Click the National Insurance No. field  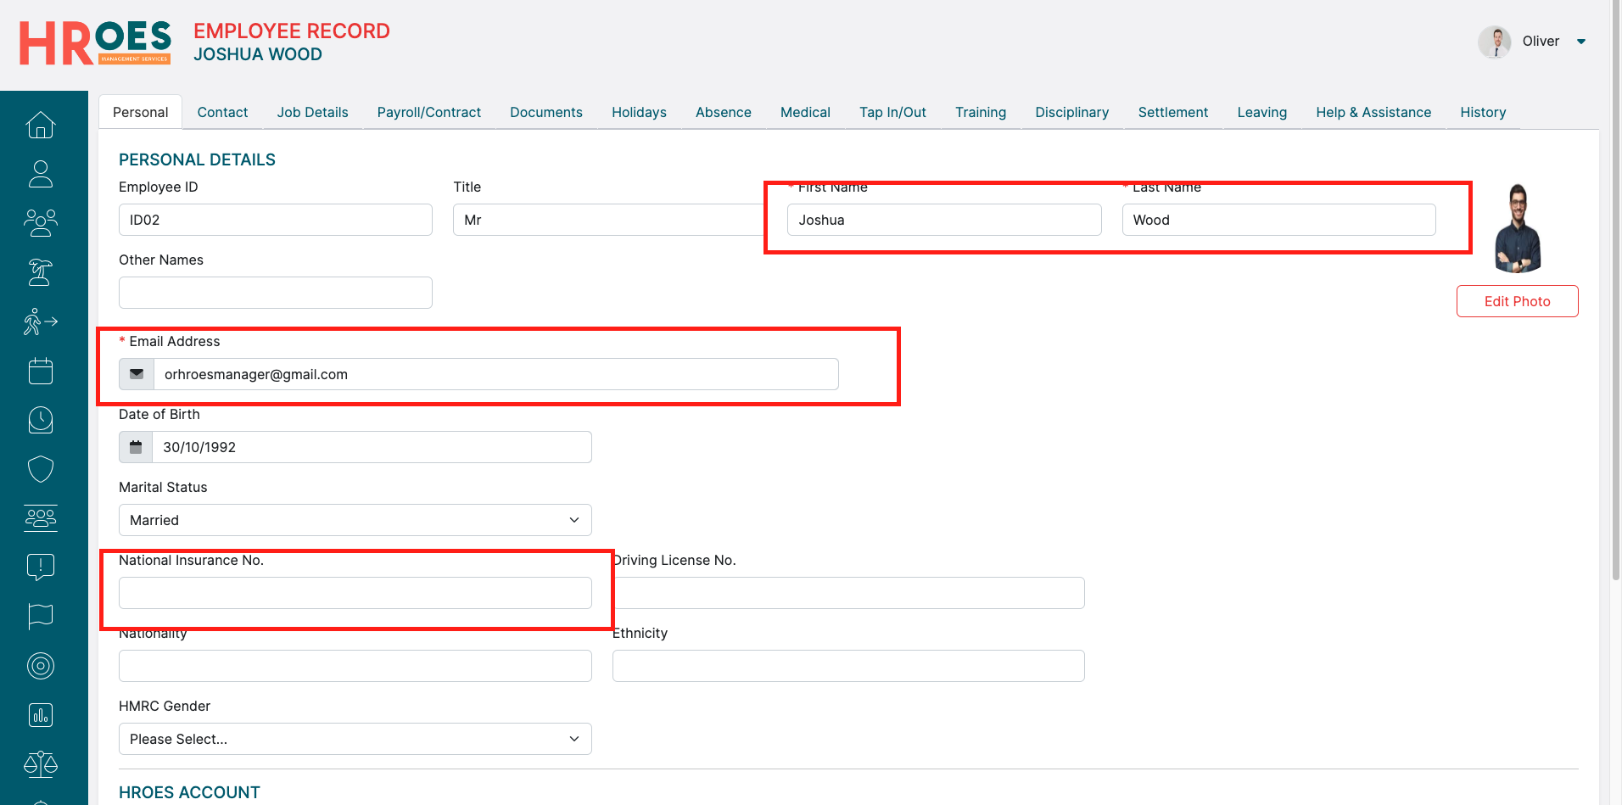[355, 593]
